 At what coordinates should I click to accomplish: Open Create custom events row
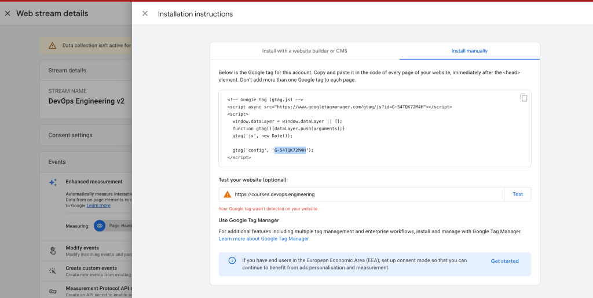coord(86,271)
